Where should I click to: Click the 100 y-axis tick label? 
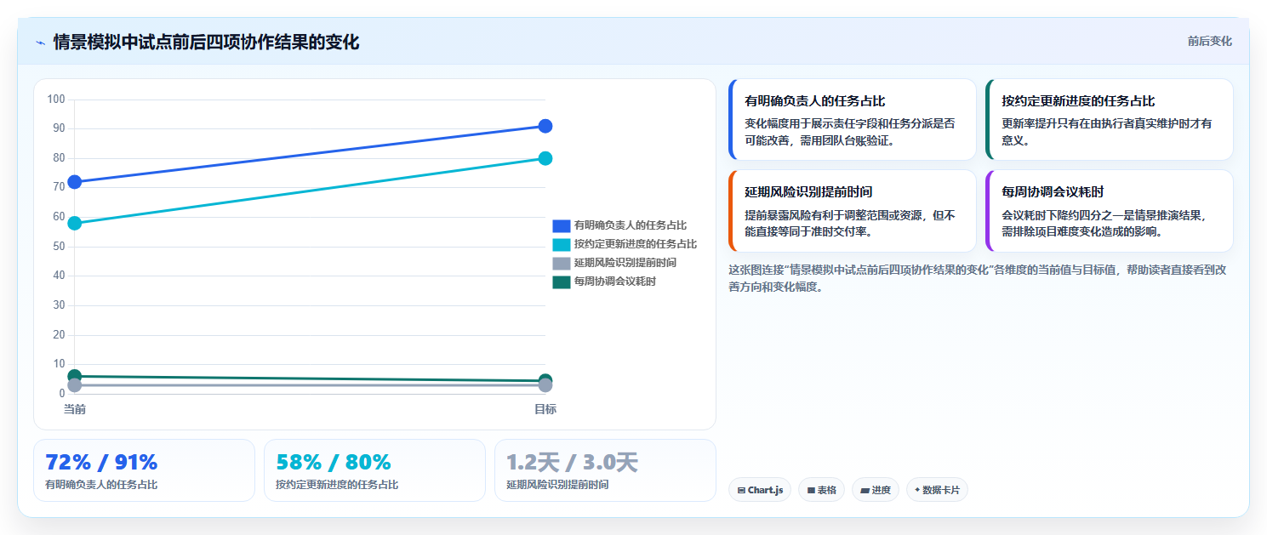pos(56,100)
